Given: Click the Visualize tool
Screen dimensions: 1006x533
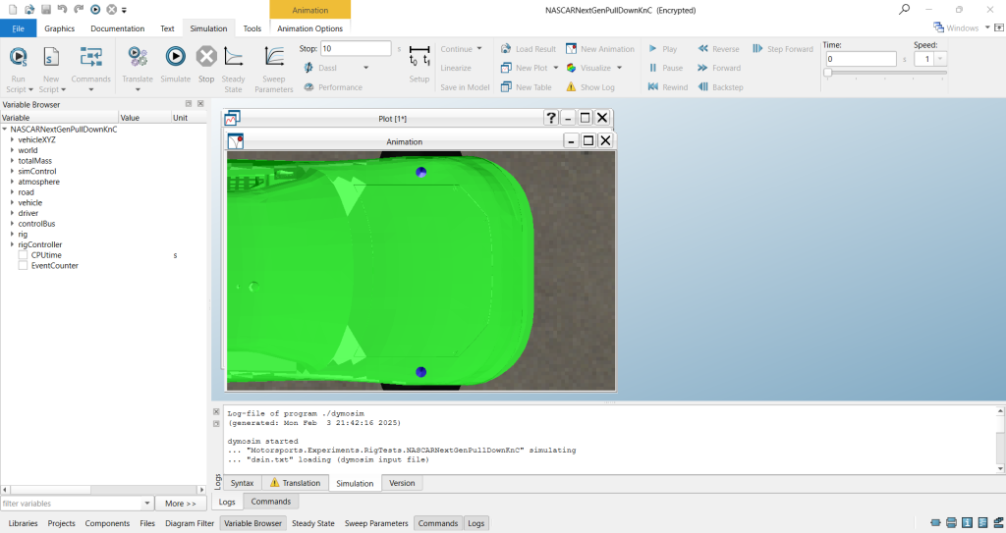Looking at the screenshot, I should (x=588, y=68).
